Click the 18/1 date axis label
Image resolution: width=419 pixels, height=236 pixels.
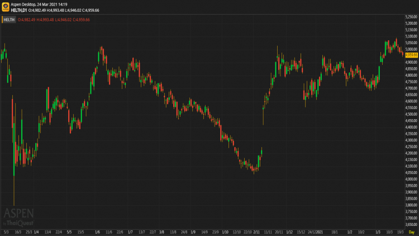(335, 232)
